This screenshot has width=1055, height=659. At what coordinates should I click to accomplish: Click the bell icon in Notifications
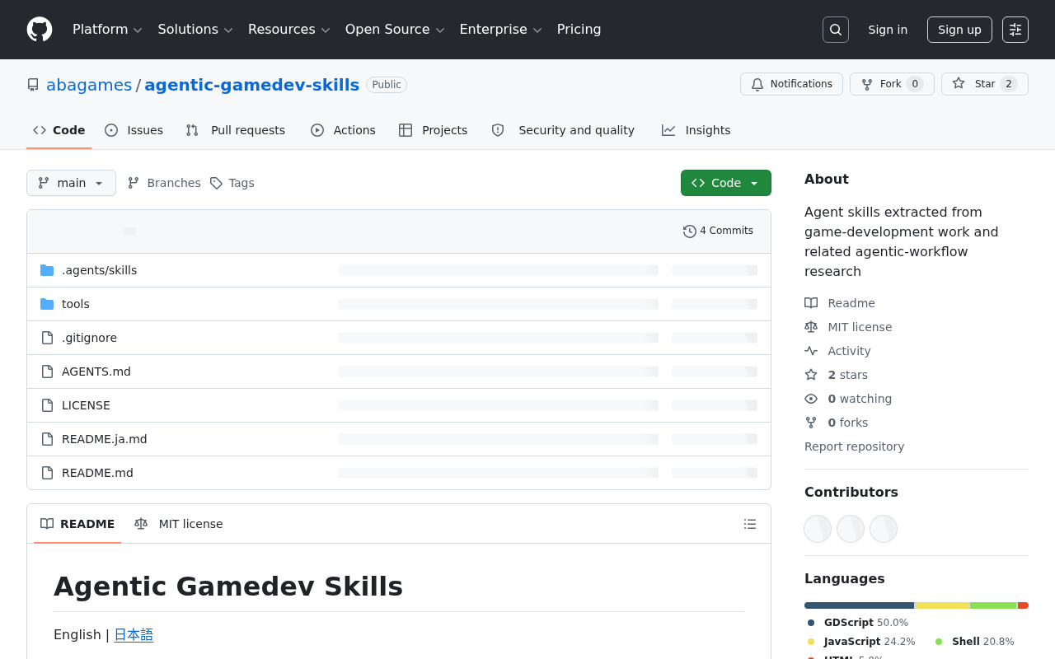757,84
